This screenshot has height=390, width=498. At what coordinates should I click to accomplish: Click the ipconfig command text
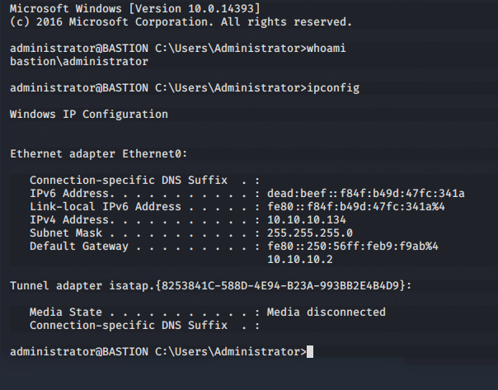point(332,87)
